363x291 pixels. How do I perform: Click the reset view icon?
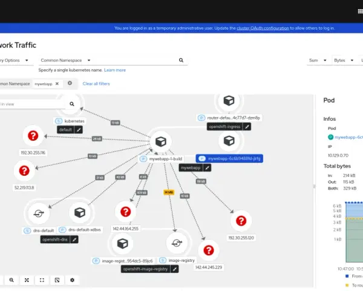click(x=42, y=280)
